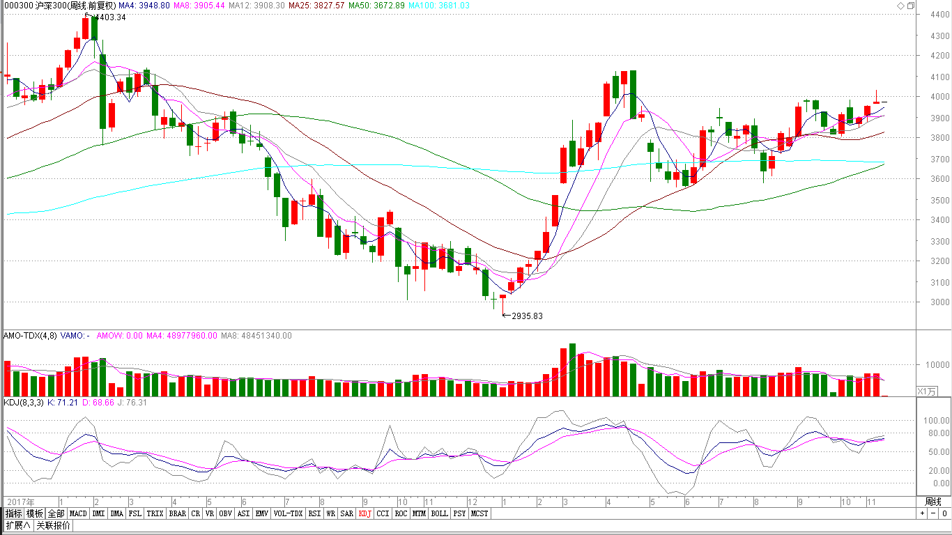
Task: Click the D: 68.66 value
Action: click(x=98, y=403)
